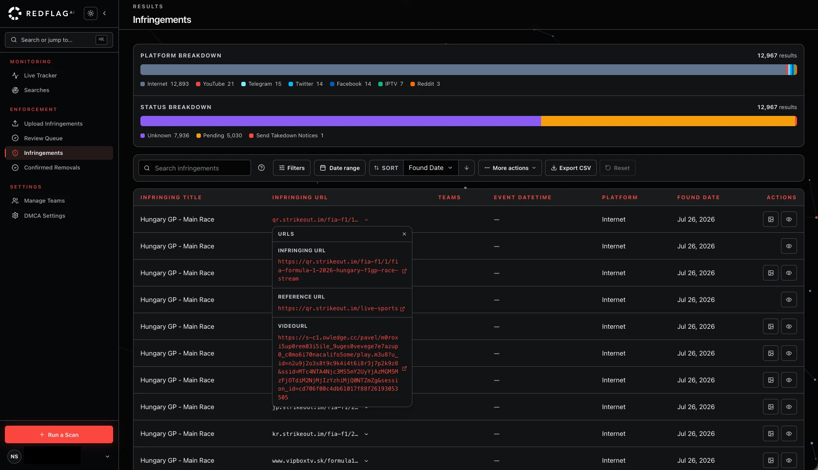Click the Pending status legend swatch
Screen dimensions: 818x470
[x=199, y=136]
